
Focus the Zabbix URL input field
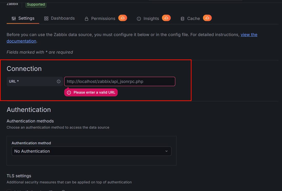coord(120,81)
